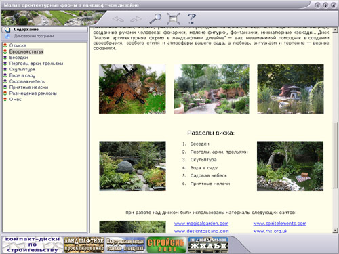339x254 pixels.
Task: Click the forward navigation arrow
Action: tap(136, 19)
